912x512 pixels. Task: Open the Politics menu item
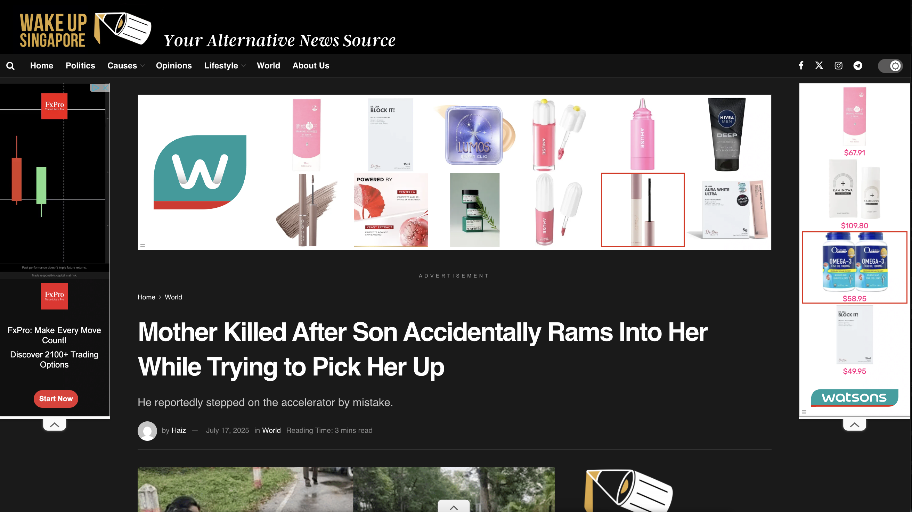click(80, 65)
